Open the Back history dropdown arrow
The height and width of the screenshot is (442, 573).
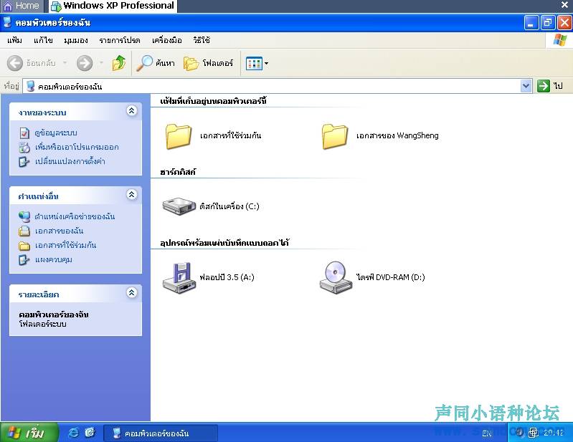(x=65, y=63)
